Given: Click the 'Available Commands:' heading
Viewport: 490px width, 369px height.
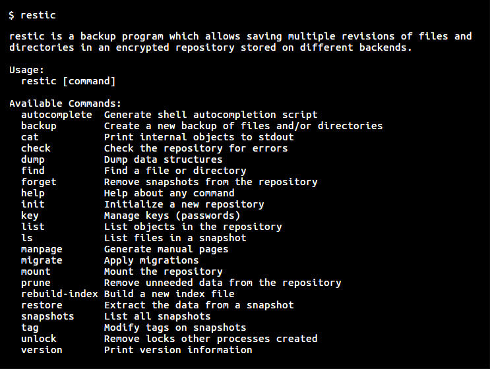Looking at the screenshot, I should pyautogui.click(x=65, y=103).
